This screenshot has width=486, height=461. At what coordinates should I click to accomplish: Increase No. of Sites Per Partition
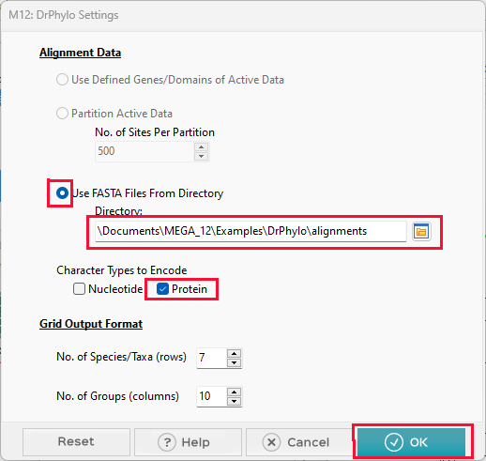tap(201, 146)
